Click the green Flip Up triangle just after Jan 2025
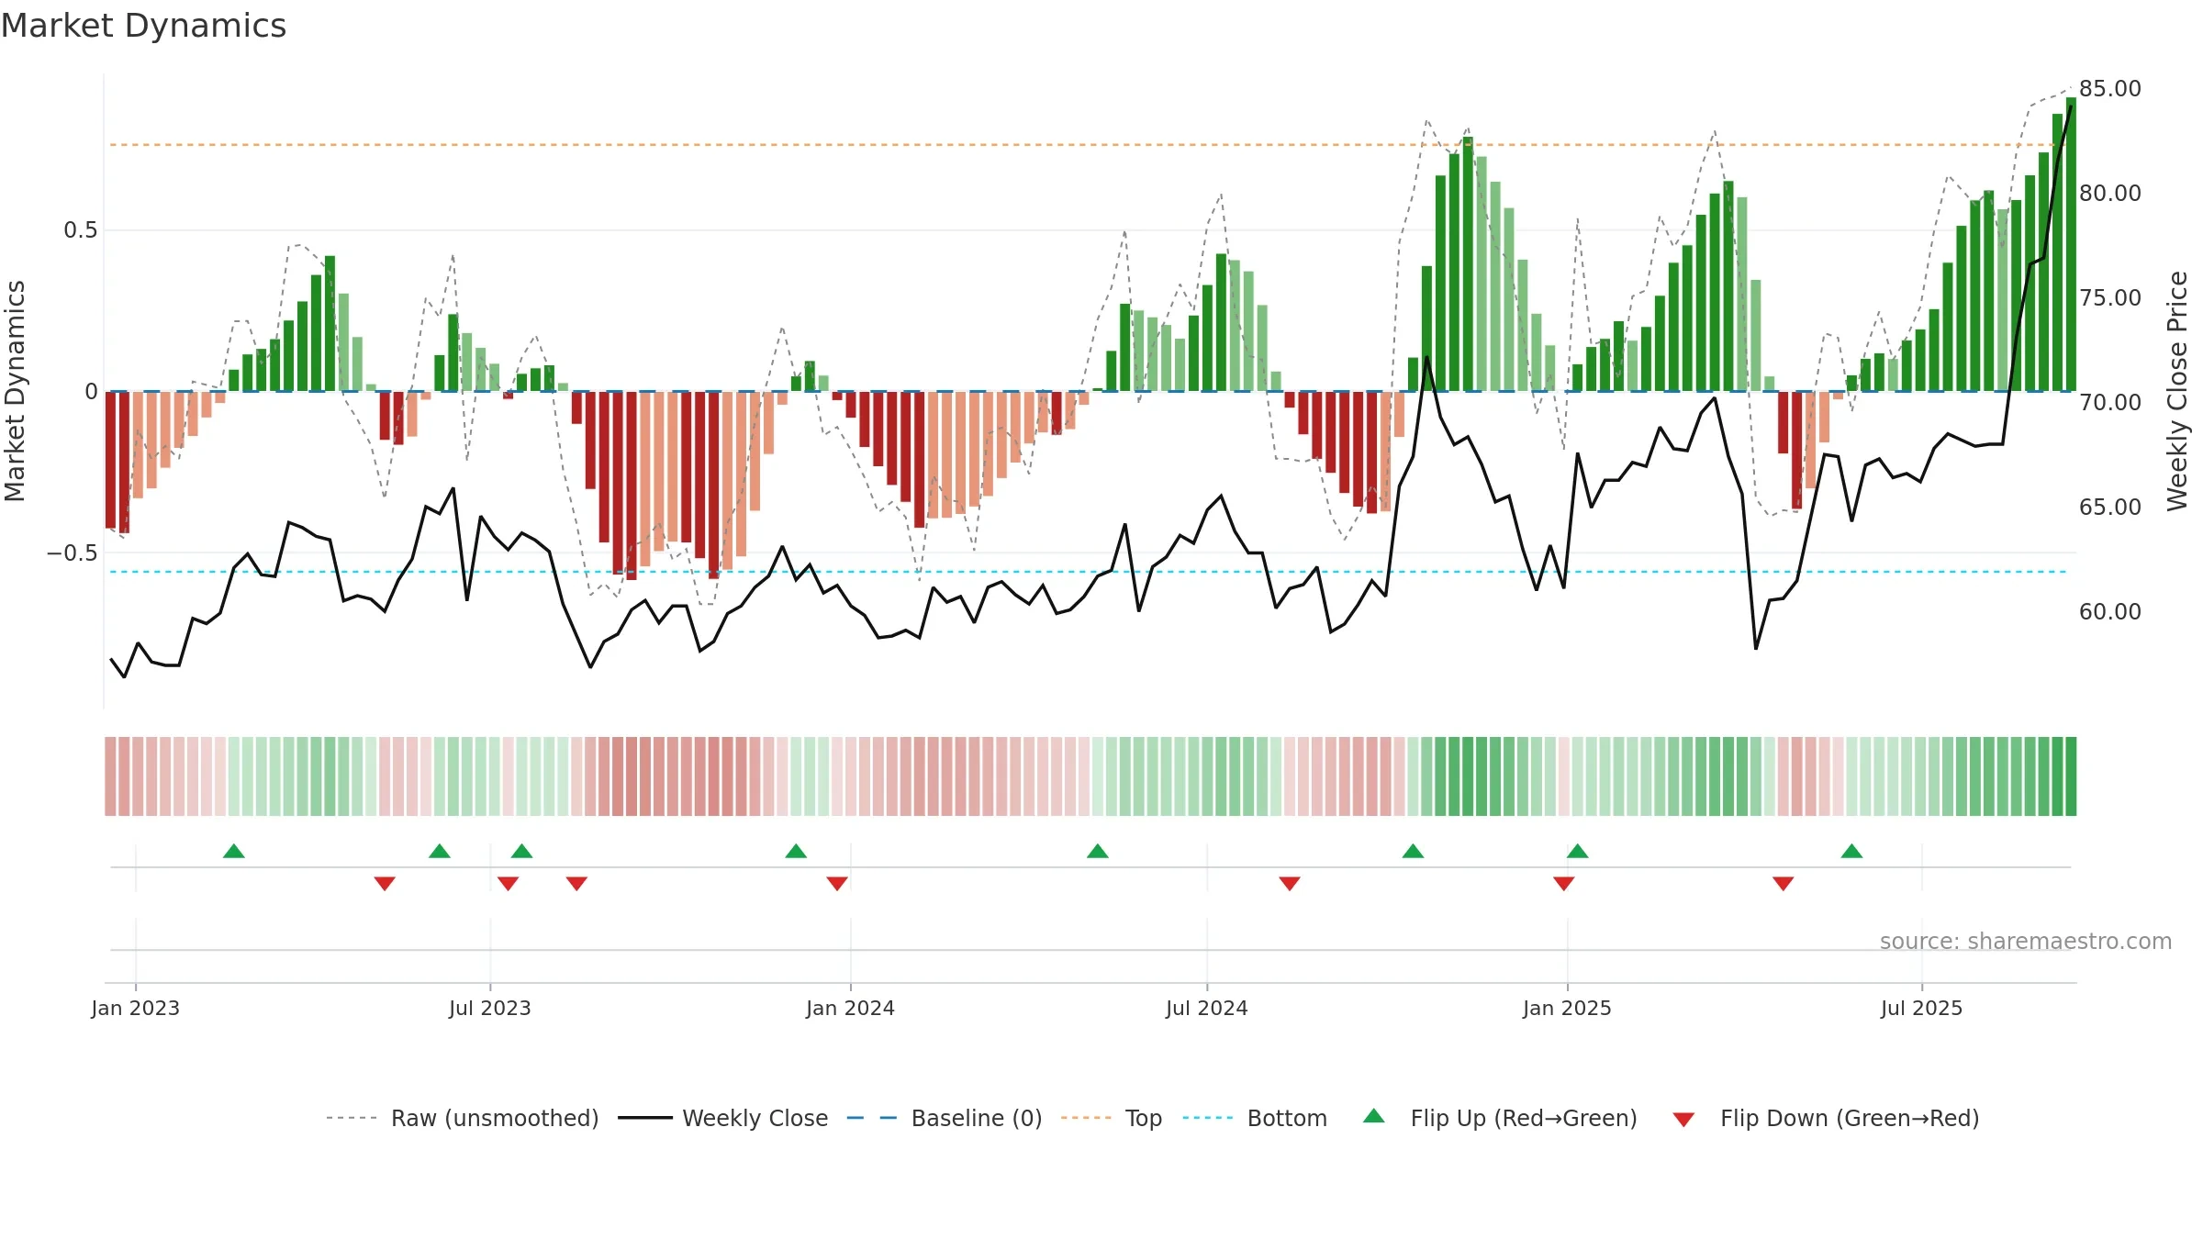The image size is (2203, 1239). (1578, 851)
